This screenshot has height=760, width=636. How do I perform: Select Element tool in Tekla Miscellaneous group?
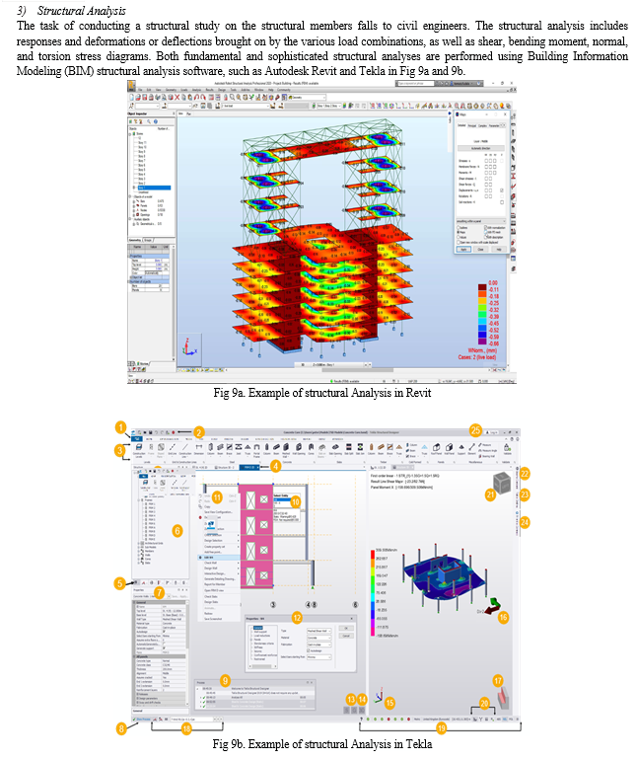pyautogui.click(x=471, y=450)
